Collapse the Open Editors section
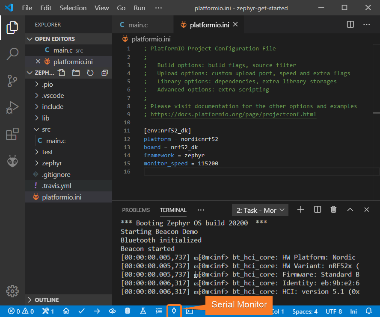The image size is (380, 317). click(30, 39)
